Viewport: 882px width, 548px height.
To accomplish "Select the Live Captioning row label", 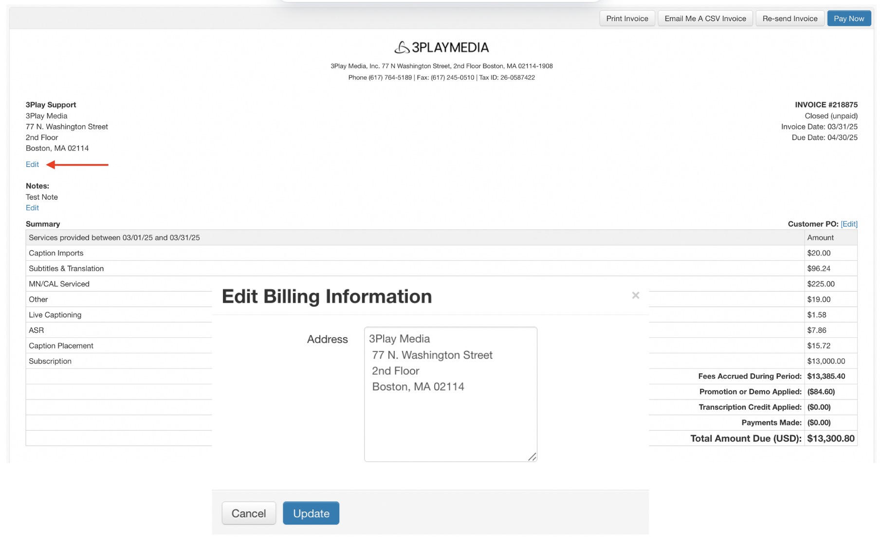I will (55, 315).
